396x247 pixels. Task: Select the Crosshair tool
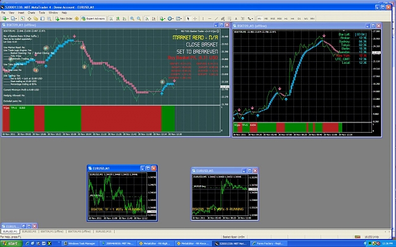pyautogui.click(x=195, y=18)
